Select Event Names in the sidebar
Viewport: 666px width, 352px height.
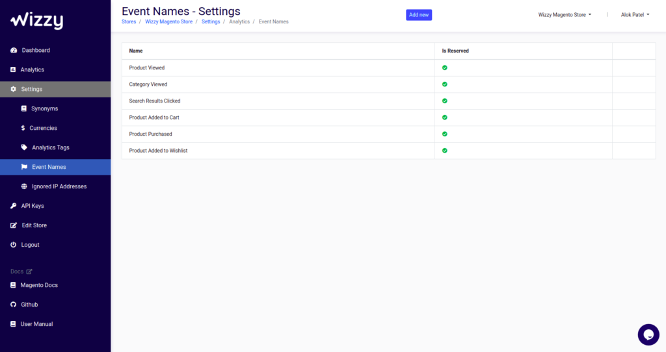click(55, 167)
